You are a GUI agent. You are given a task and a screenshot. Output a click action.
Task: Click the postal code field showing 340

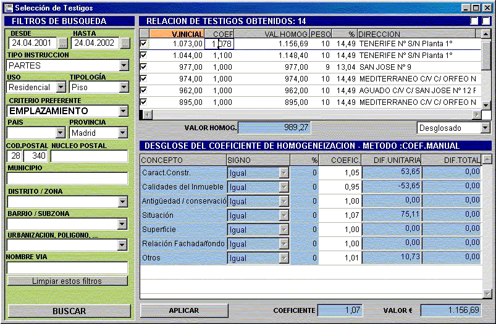coord(36,156)
